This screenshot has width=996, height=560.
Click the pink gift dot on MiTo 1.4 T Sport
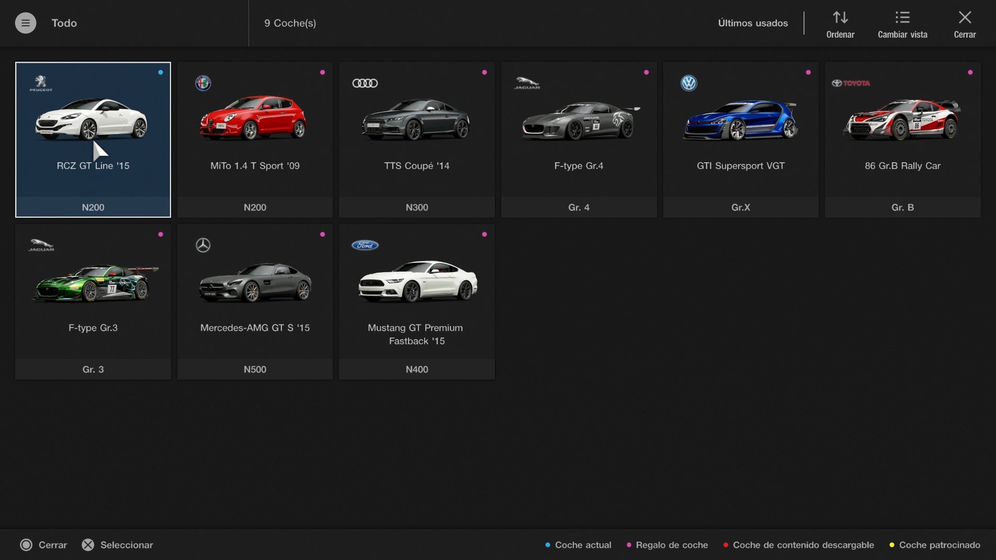click(x=323, y=73)
